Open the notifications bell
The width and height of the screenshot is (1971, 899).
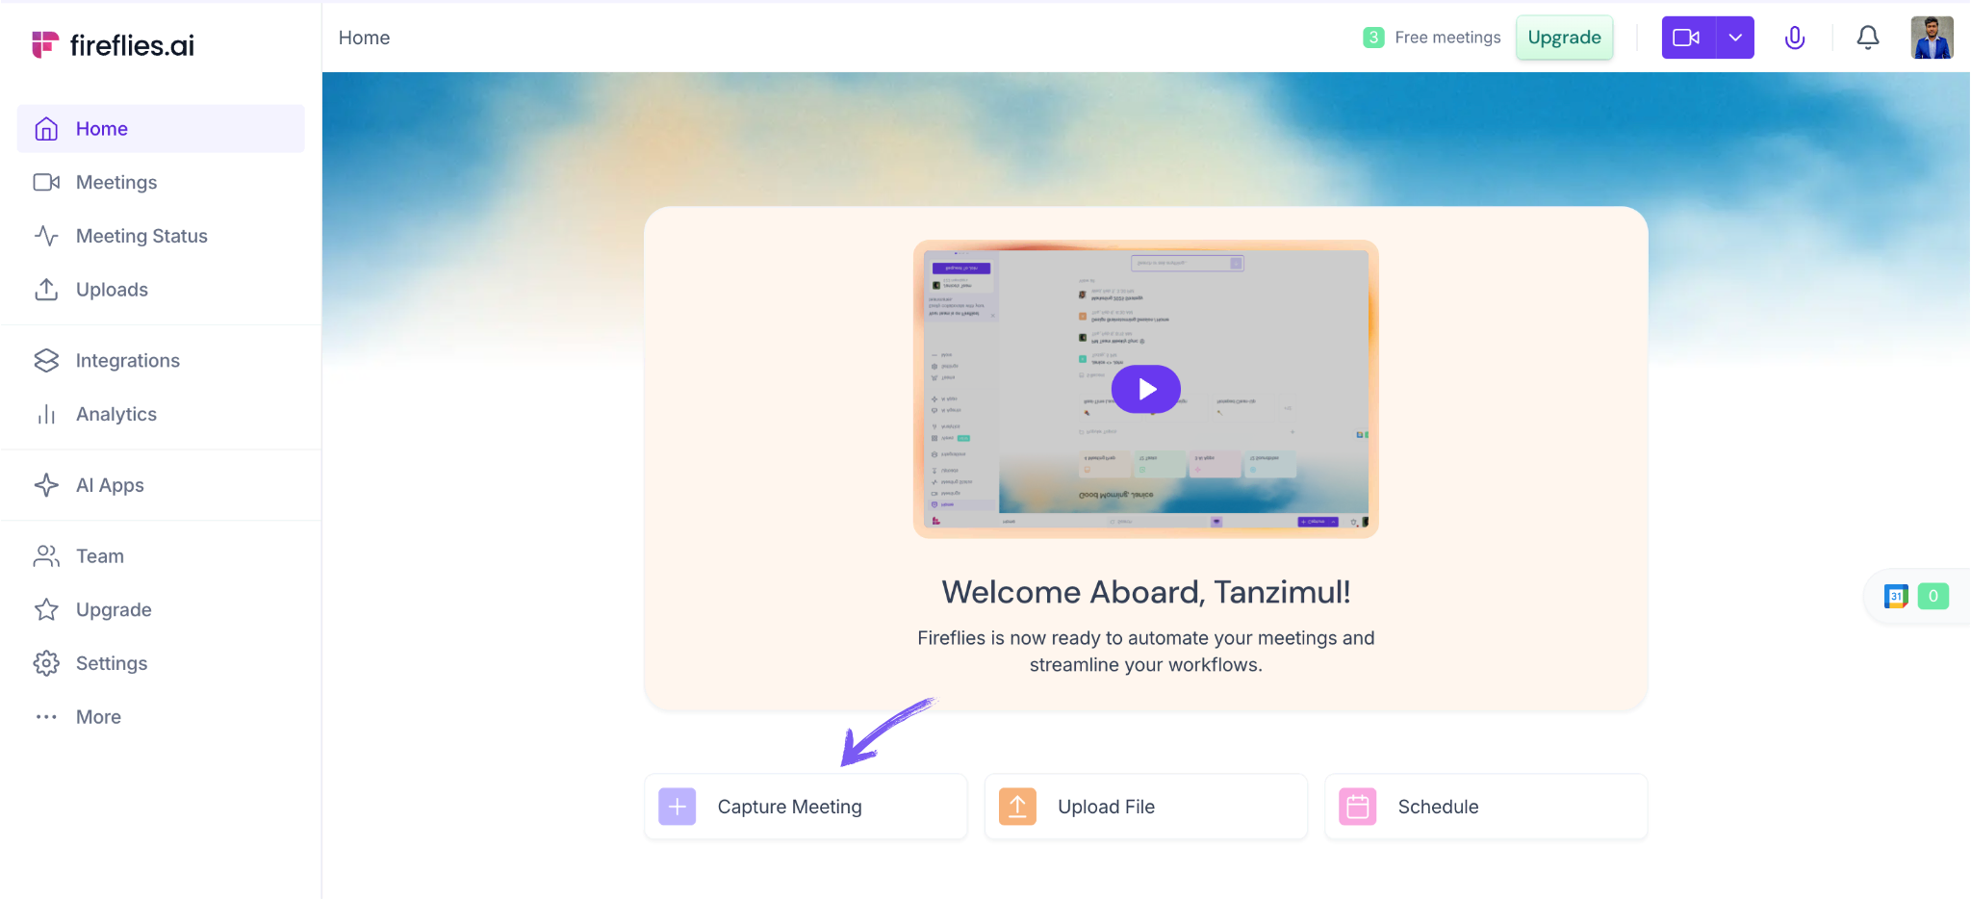tap(1867, 38)
